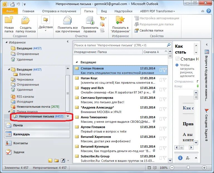Click Create Search Folder (Создать папку поиска)
This screenshot has height=173, width=214.
point(26,25)
